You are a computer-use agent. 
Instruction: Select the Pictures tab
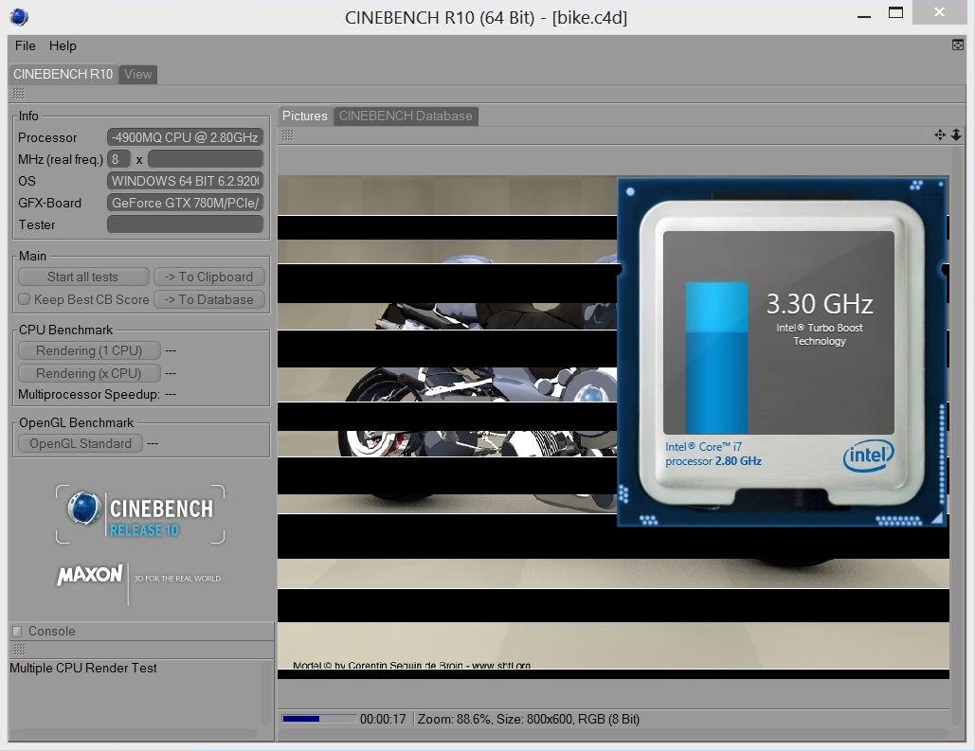pyautogui.click(x=305, y=116)
